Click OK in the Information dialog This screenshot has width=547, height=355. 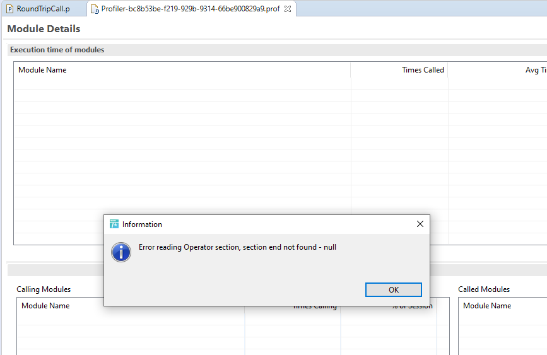[x=394, y=290]
